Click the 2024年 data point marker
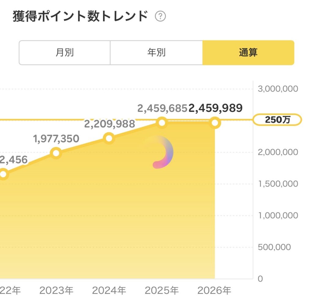Screen dimensions: 313x304 click(109, 138)
